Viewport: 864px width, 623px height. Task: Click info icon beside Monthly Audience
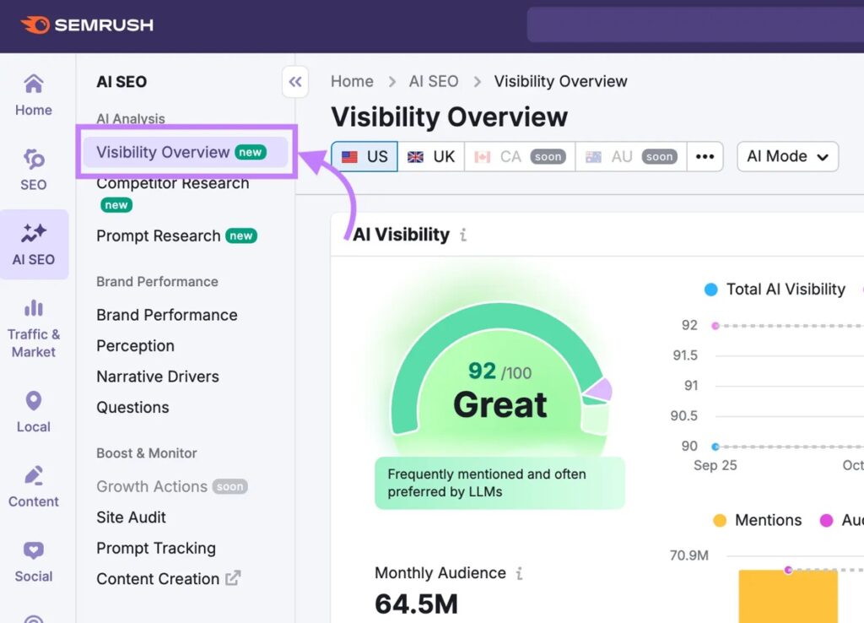tap(519, 573)
